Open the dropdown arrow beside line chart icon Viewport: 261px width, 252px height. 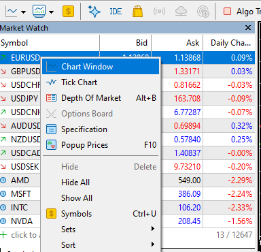click(23, 12)
